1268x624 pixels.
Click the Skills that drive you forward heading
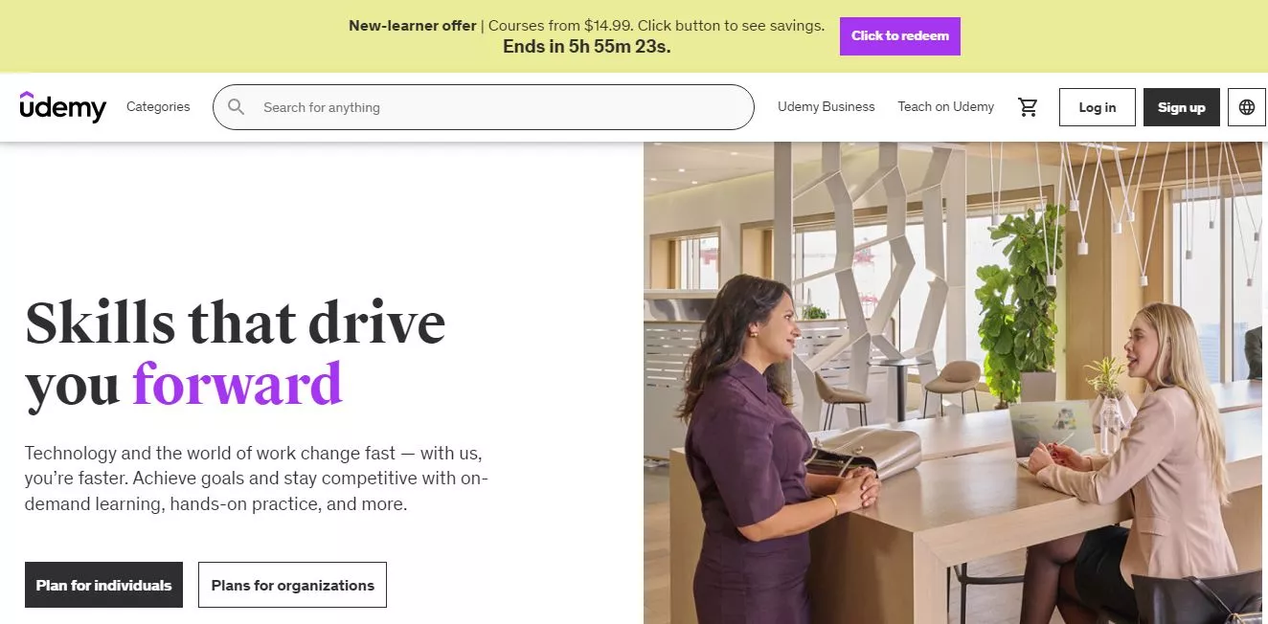point(235,353)
